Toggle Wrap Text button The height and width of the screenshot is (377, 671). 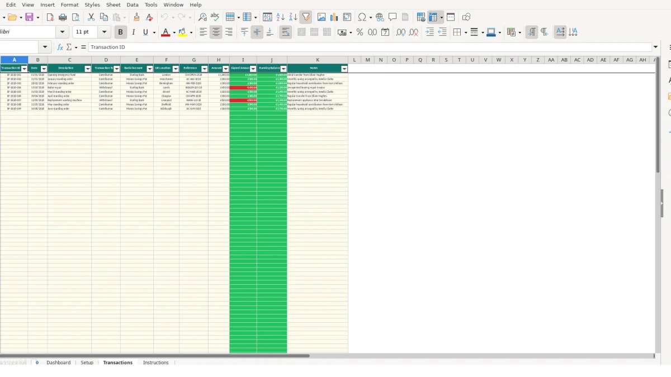(286, 32)
